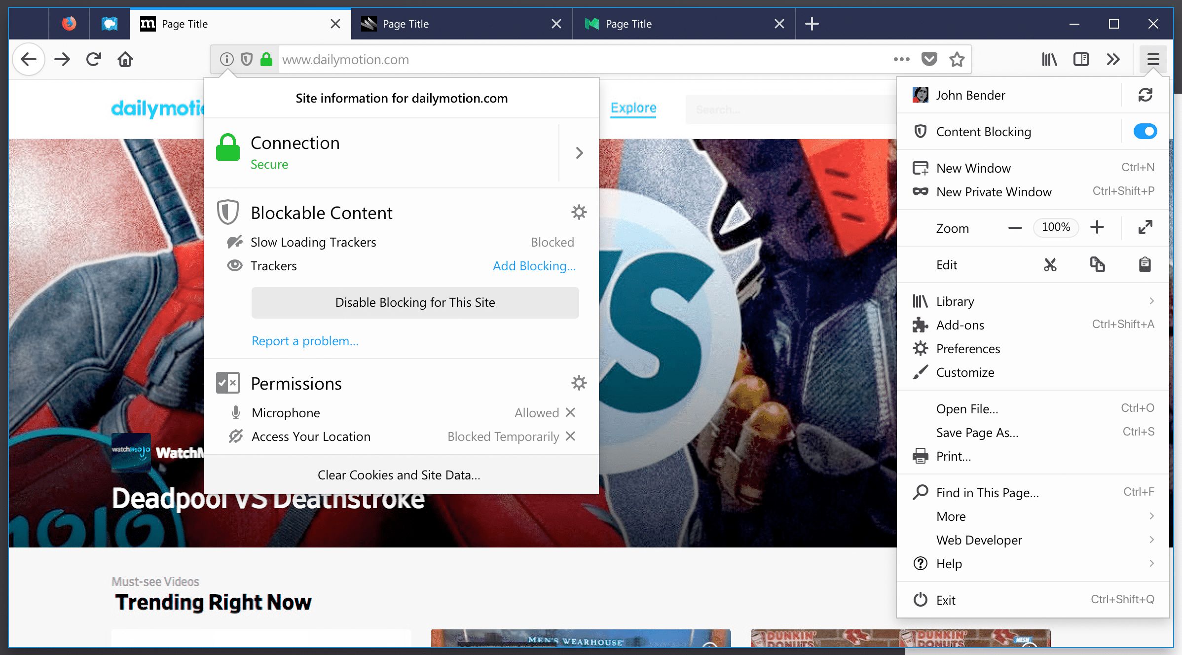Remove the Microphone Allowed permission
The width and height of the screenshot is (1182, 655).
[570, 412]
